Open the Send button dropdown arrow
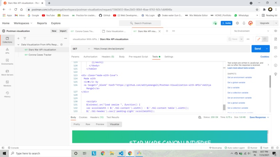The width and height of the screenshot is (280, 157). point(267,49)
